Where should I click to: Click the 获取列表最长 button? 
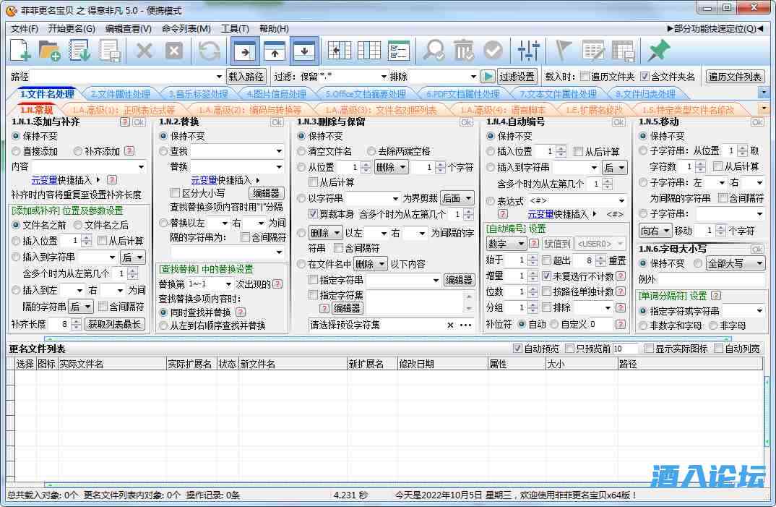(114, 324)
